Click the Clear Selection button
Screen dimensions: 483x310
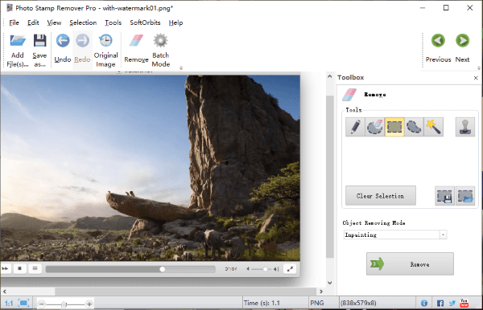coord(381,196)
